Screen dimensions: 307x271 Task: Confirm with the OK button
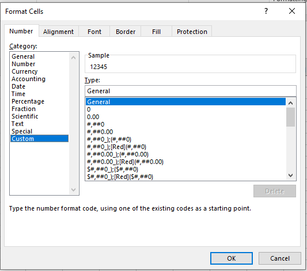coord(232,258)
